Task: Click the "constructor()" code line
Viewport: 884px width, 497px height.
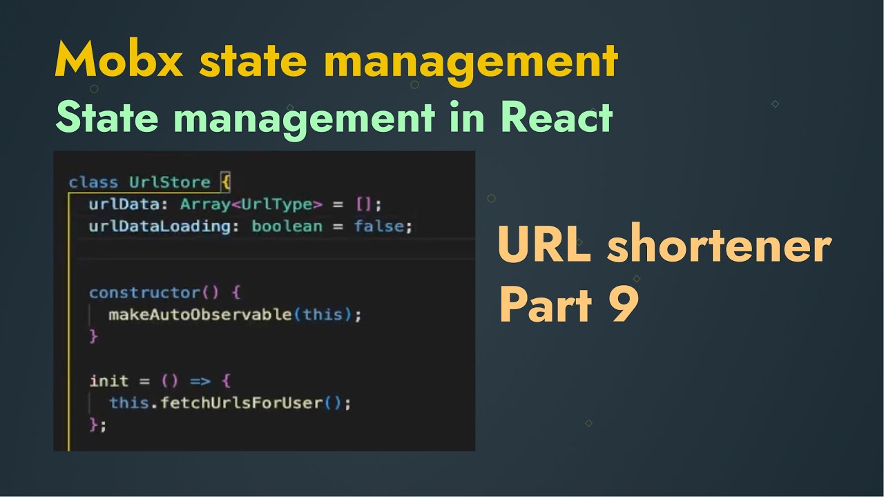Action: click(164, 293)
